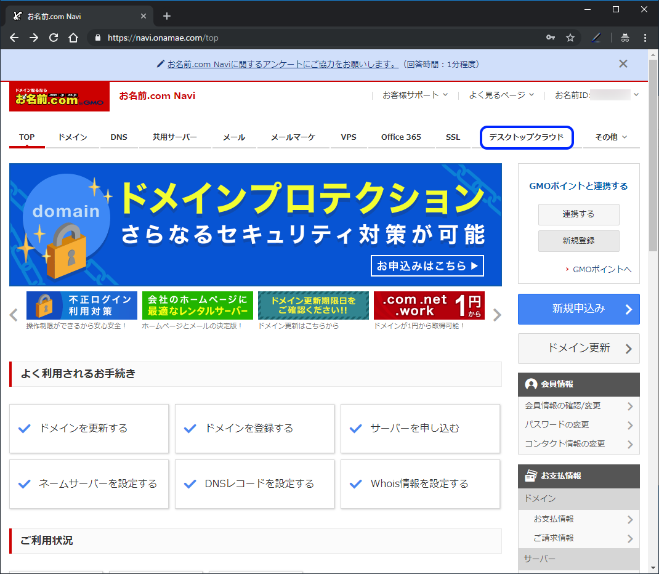Open the Office 365 tab
This screenshot has width=659, height=574.
401,137
